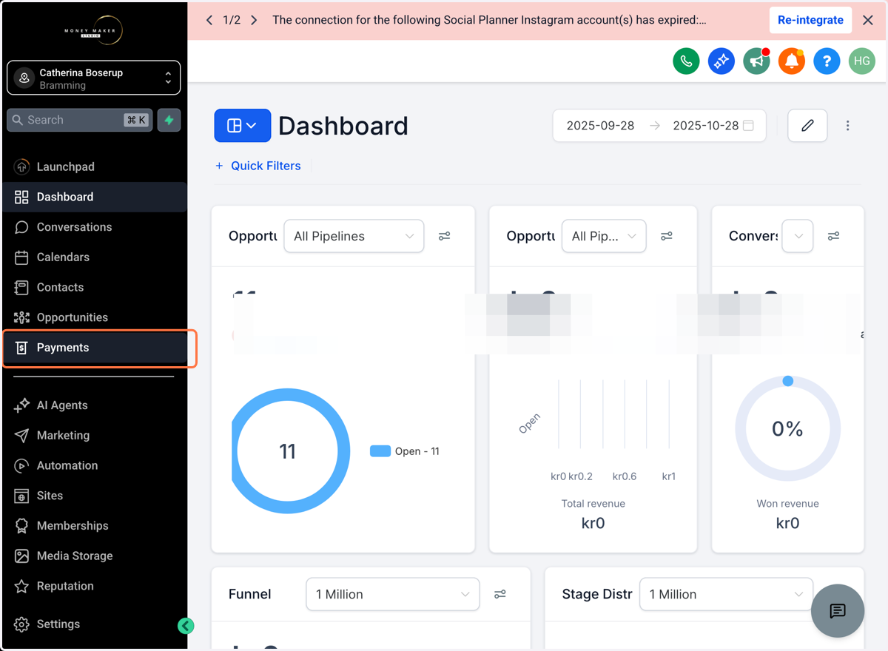888x651 pixels.
Task: Click the Search field in sidebar
Action: pos(80,120)
